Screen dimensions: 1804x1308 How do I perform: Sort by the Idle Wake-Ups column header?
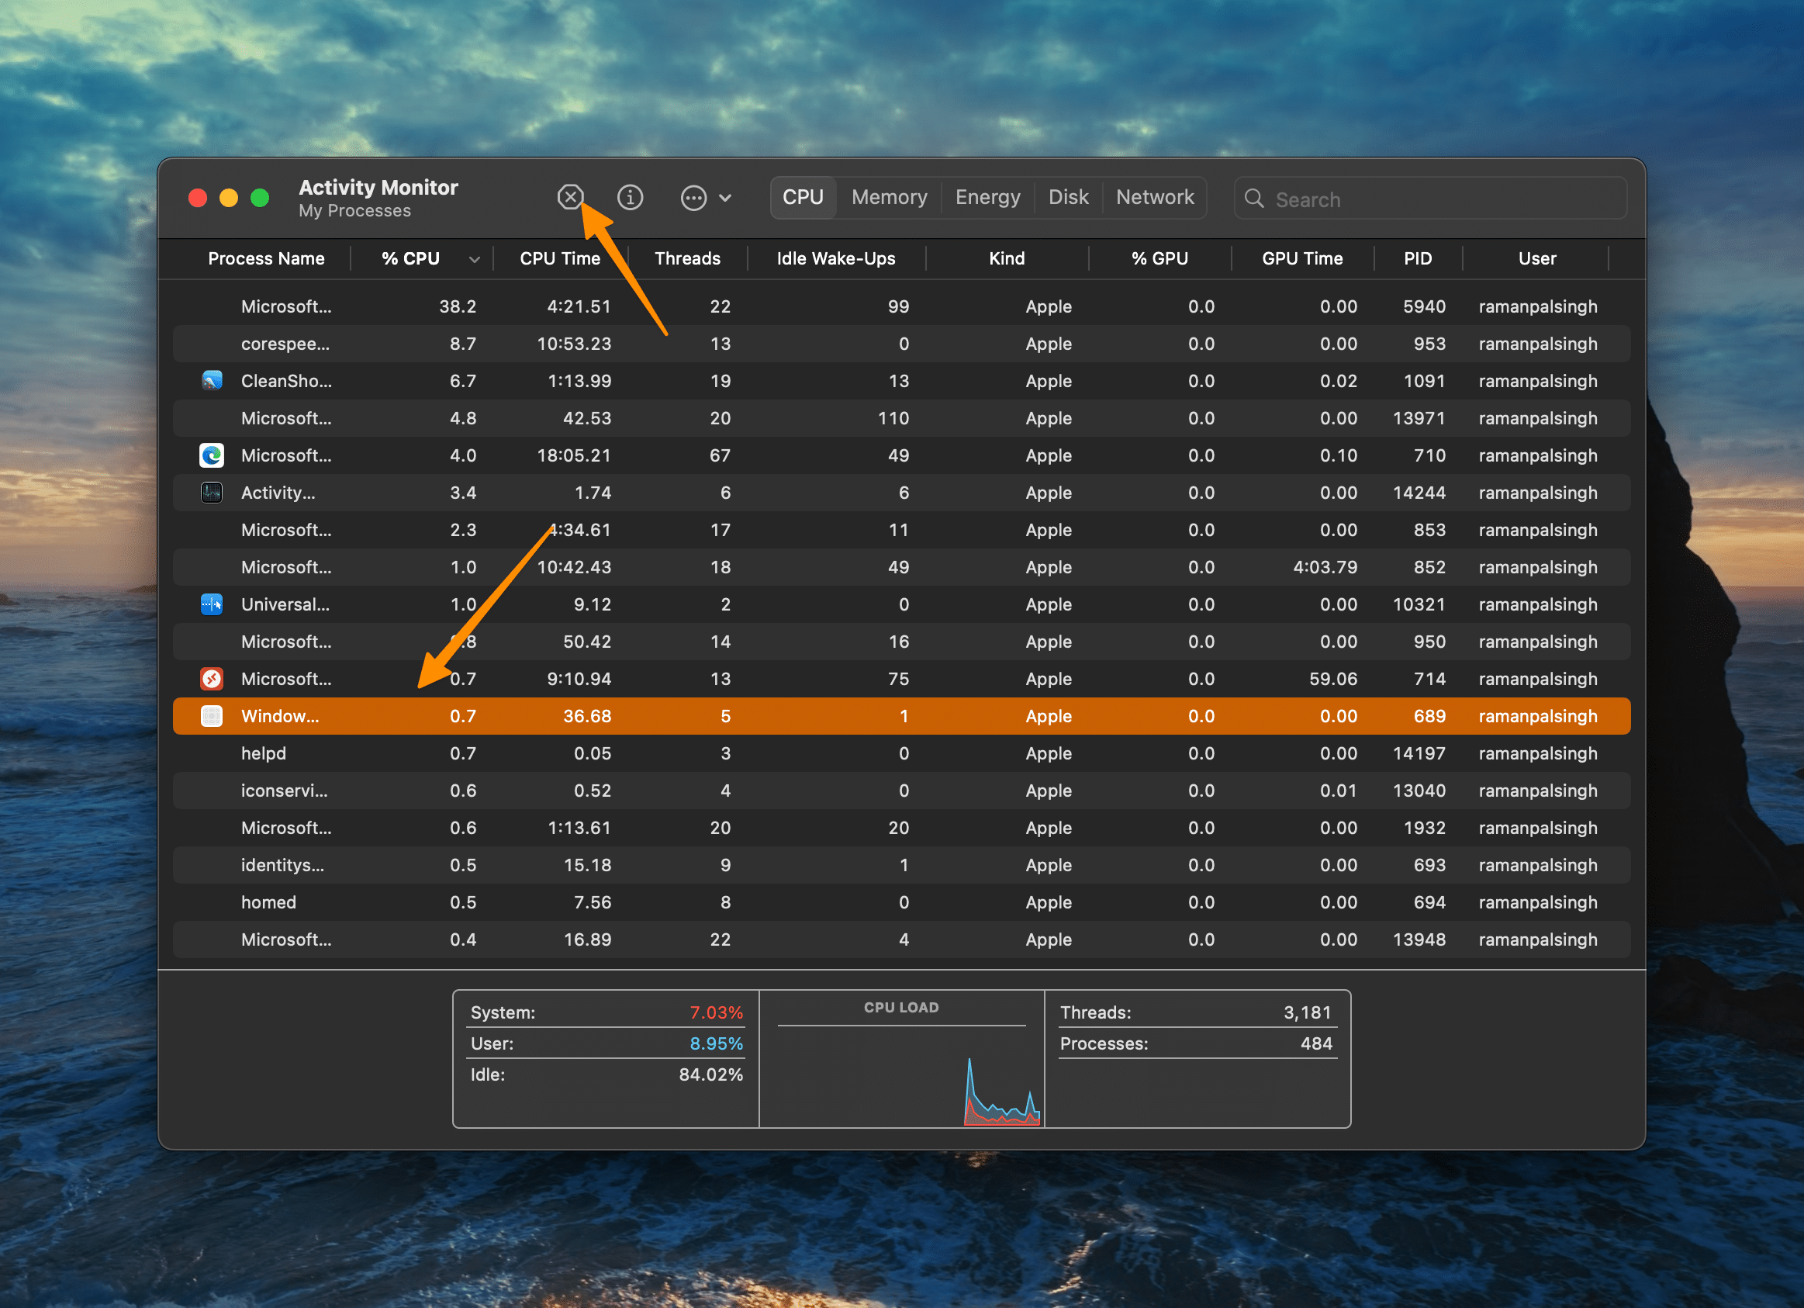[x=836, y=258]
